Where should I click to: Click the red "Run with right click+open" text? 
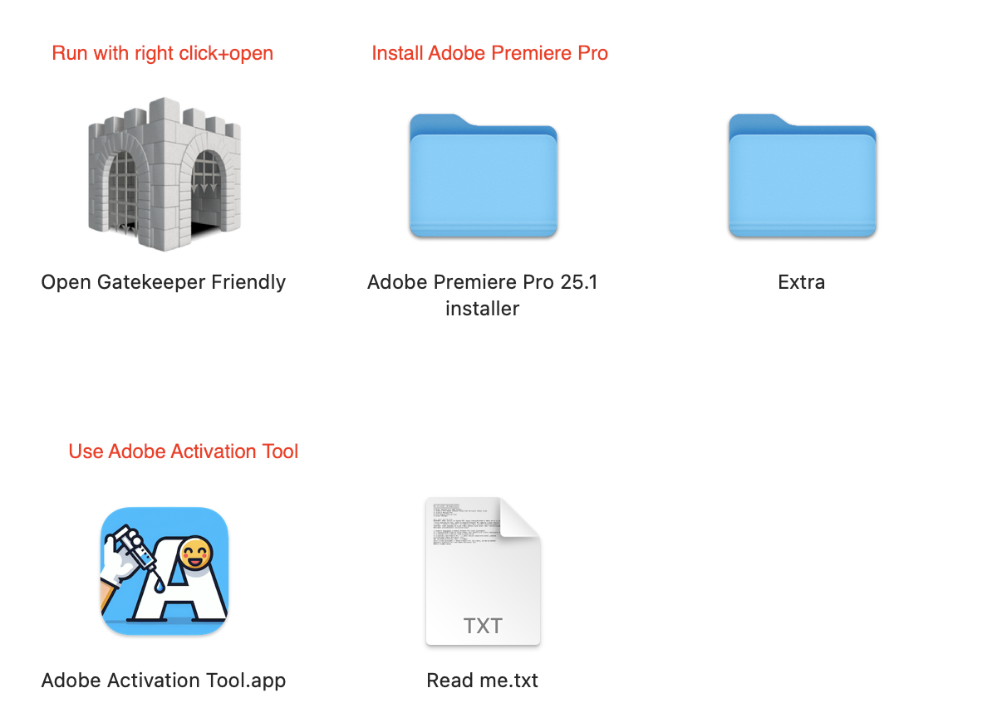tap(163, 53)
